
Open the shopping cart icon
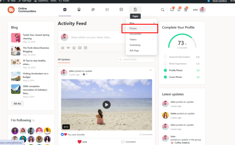186,10
